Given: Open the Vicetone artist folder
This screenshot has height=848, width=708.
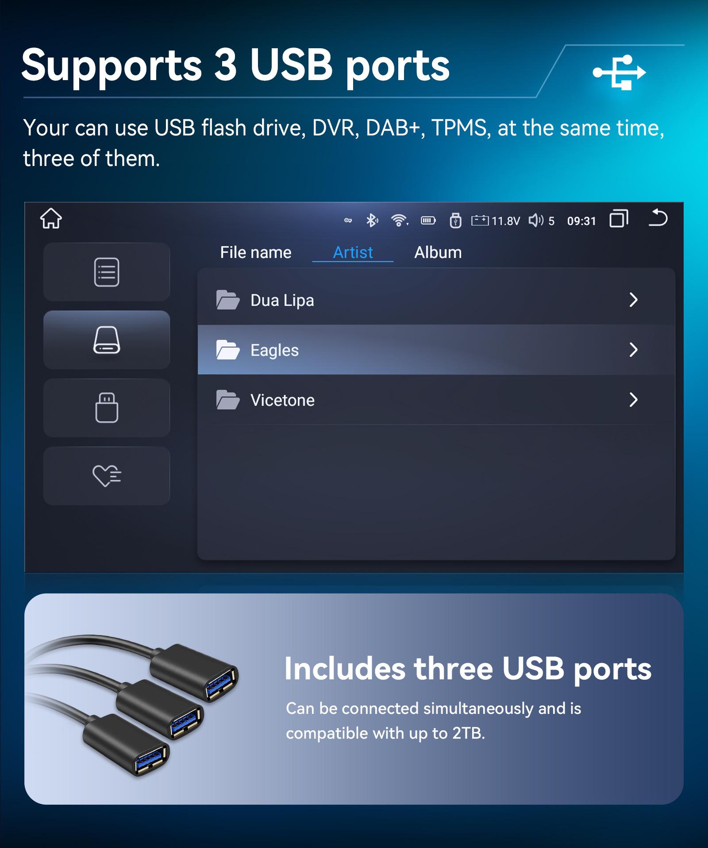Looking at the screenshot, I should click(436, 400).
